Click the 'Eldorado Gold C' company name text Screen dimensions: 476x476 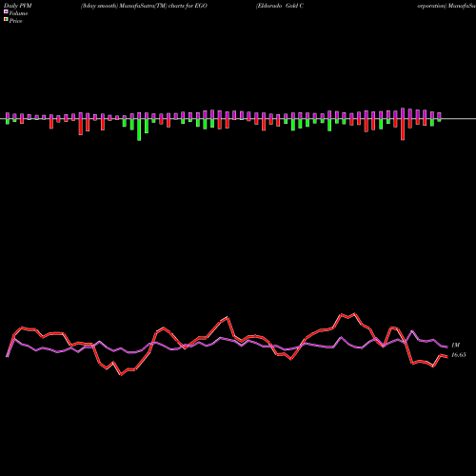tap(280, 6)
